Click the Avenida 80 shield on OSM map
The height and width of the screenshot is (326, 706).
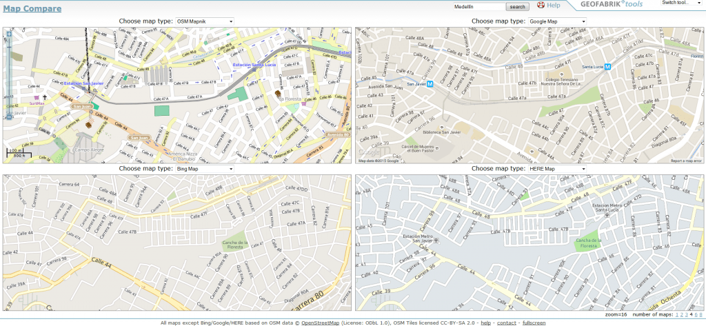click(x=337, y=134)
